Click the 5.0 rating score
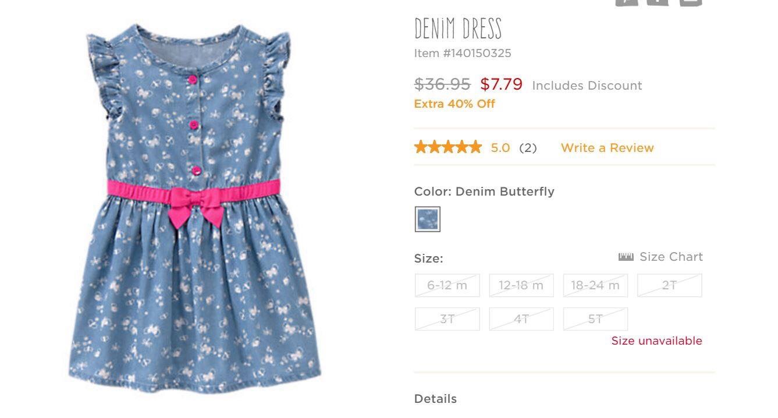The width and height of the screenshot is (778, 418). [500, 148]
